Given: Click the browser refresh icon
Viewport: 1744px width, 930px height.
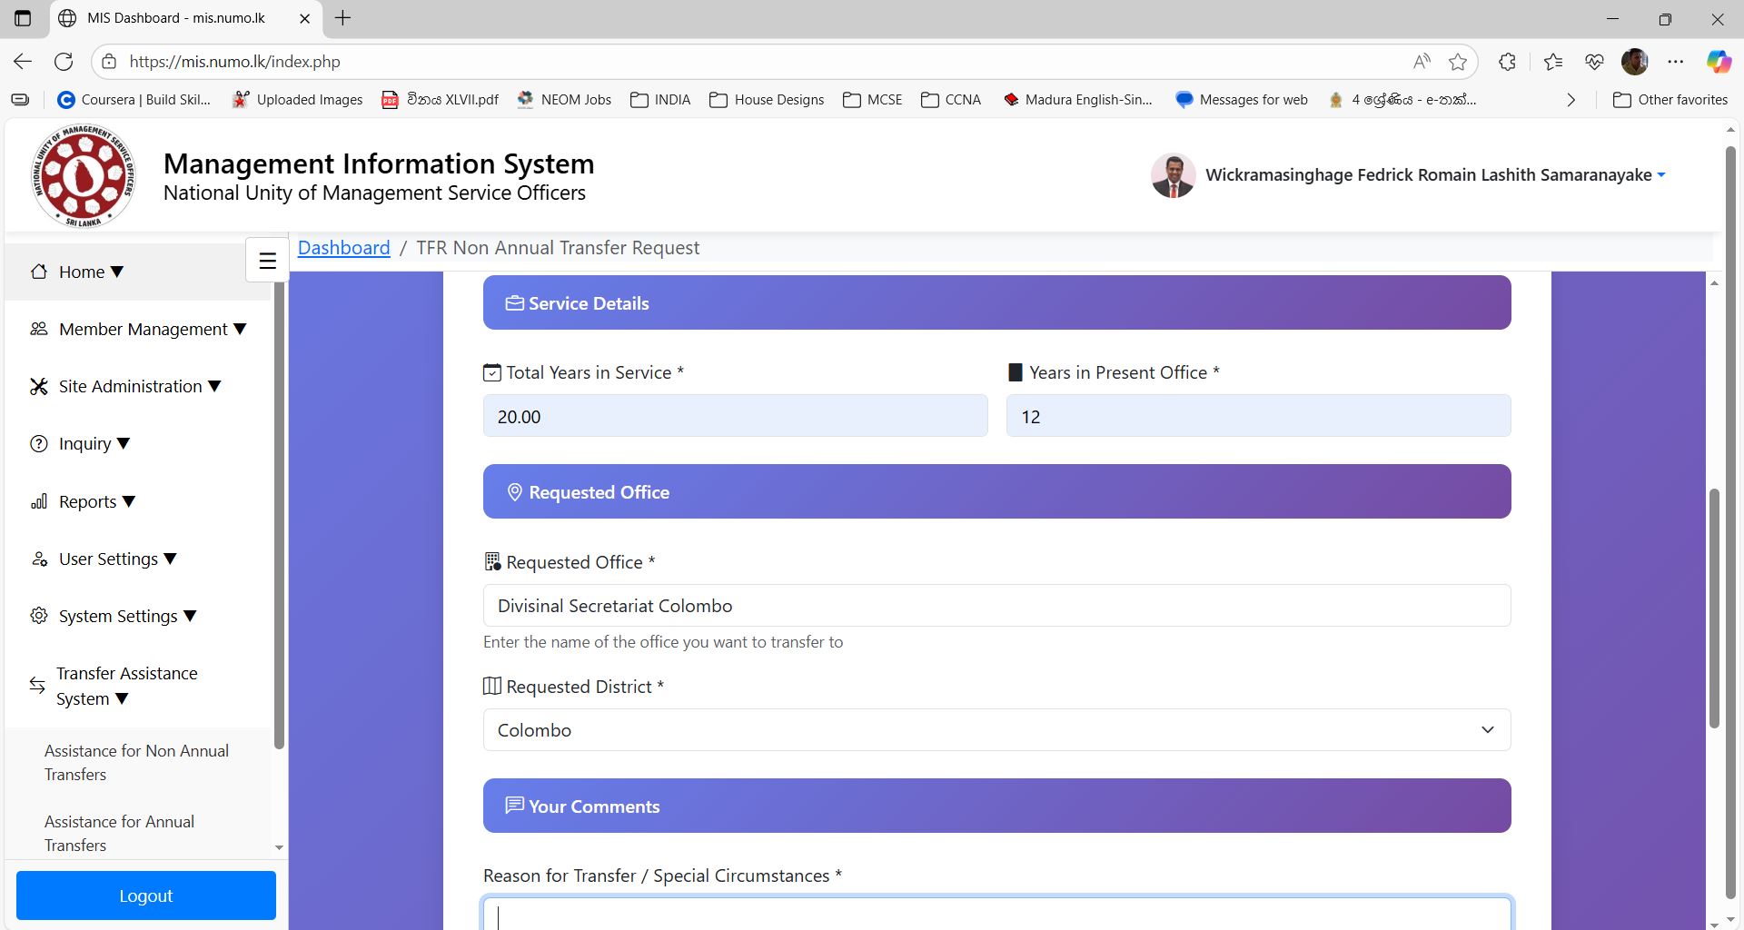Looking at the screenshot, I should pos(64,62).
